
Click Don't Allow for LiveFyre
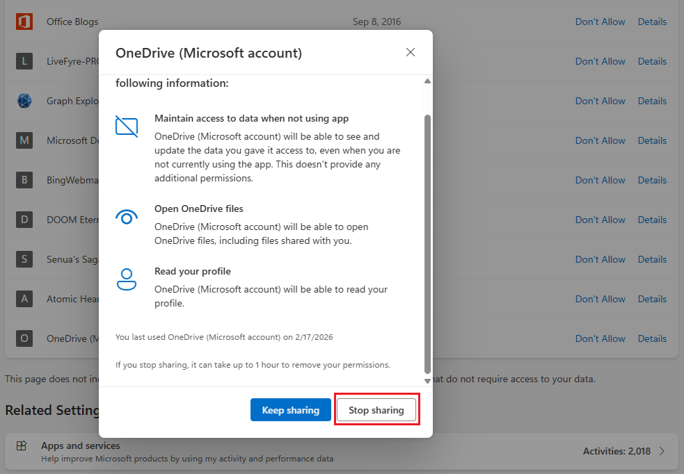coord(600,61)
